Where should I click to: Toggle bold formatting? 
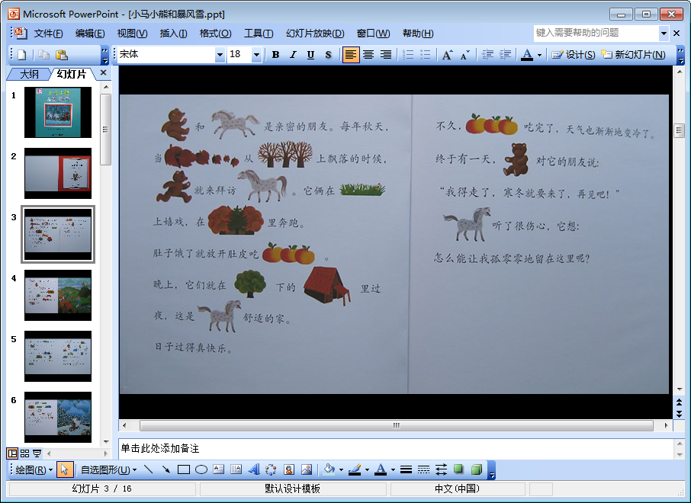[275, 55]
